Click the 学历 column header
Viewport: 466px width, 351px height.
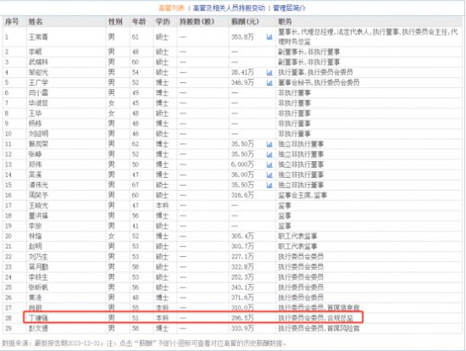point(163,21)
